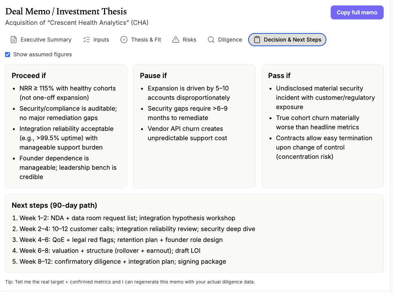This screenshot has height=294, width=393.
Task: Select the Decision & Next Steps tab label
Action: pos(293,40)
